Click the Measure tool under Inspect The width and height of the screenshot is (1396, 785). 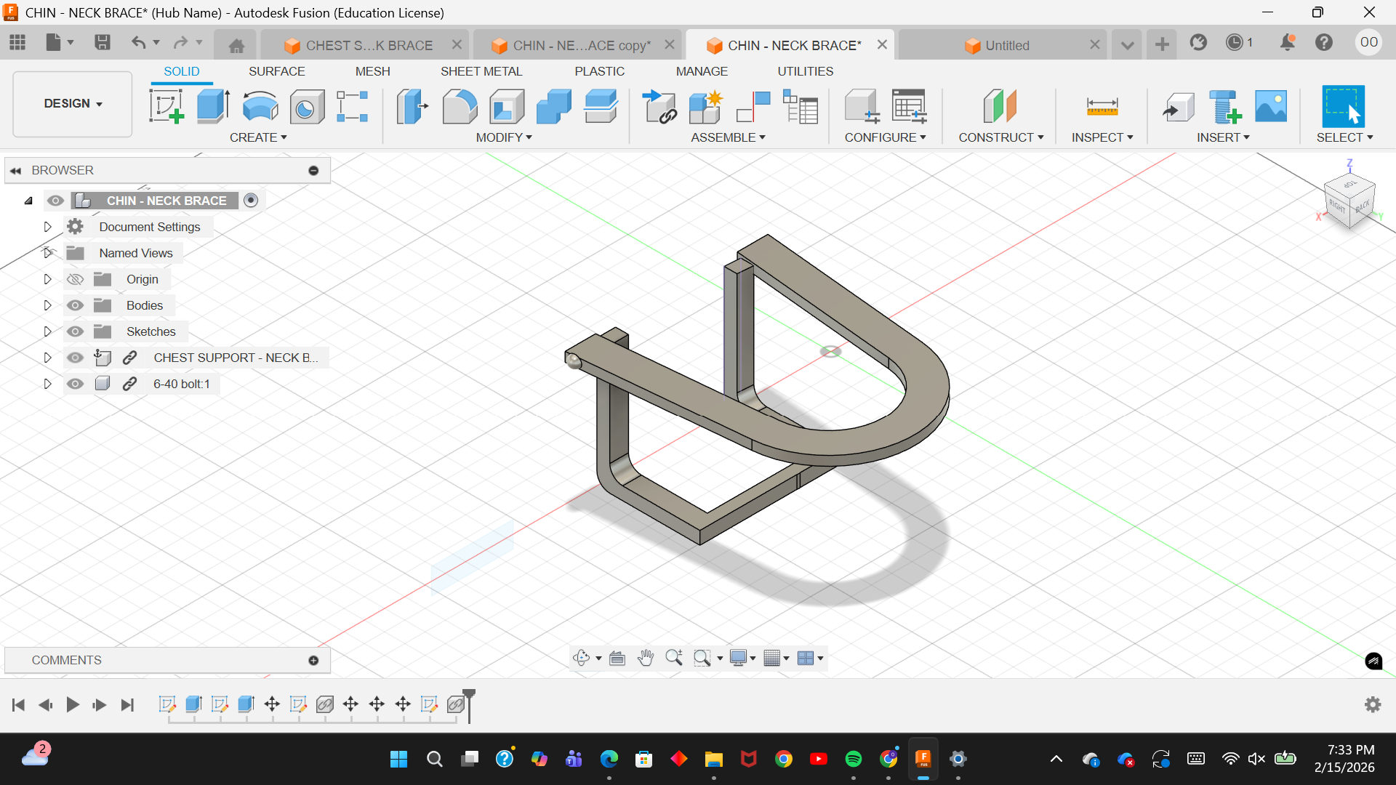(1102, 107)
